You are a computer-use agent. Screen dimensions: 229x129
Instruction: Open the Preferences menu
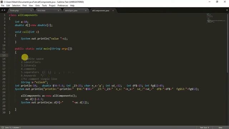(x=63, y=6)
